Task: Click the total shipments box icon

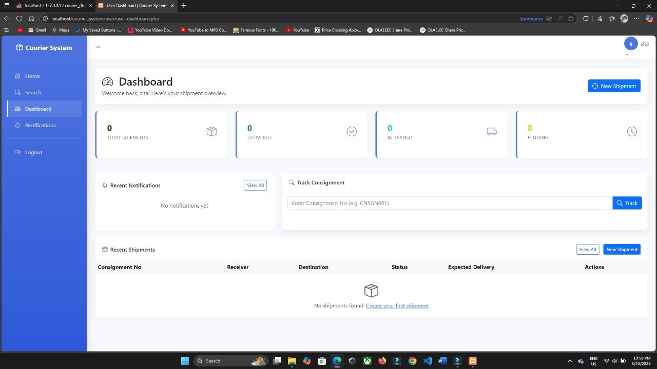Action: point(211,132)
